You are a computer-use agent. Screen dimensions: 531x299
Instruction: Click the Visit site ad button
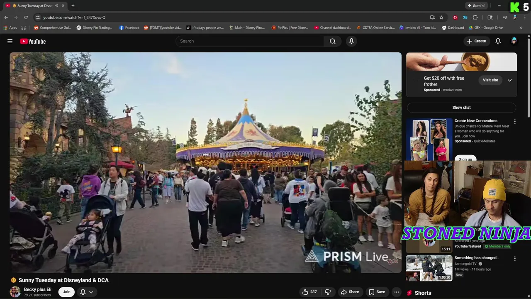tap(490, 80)
